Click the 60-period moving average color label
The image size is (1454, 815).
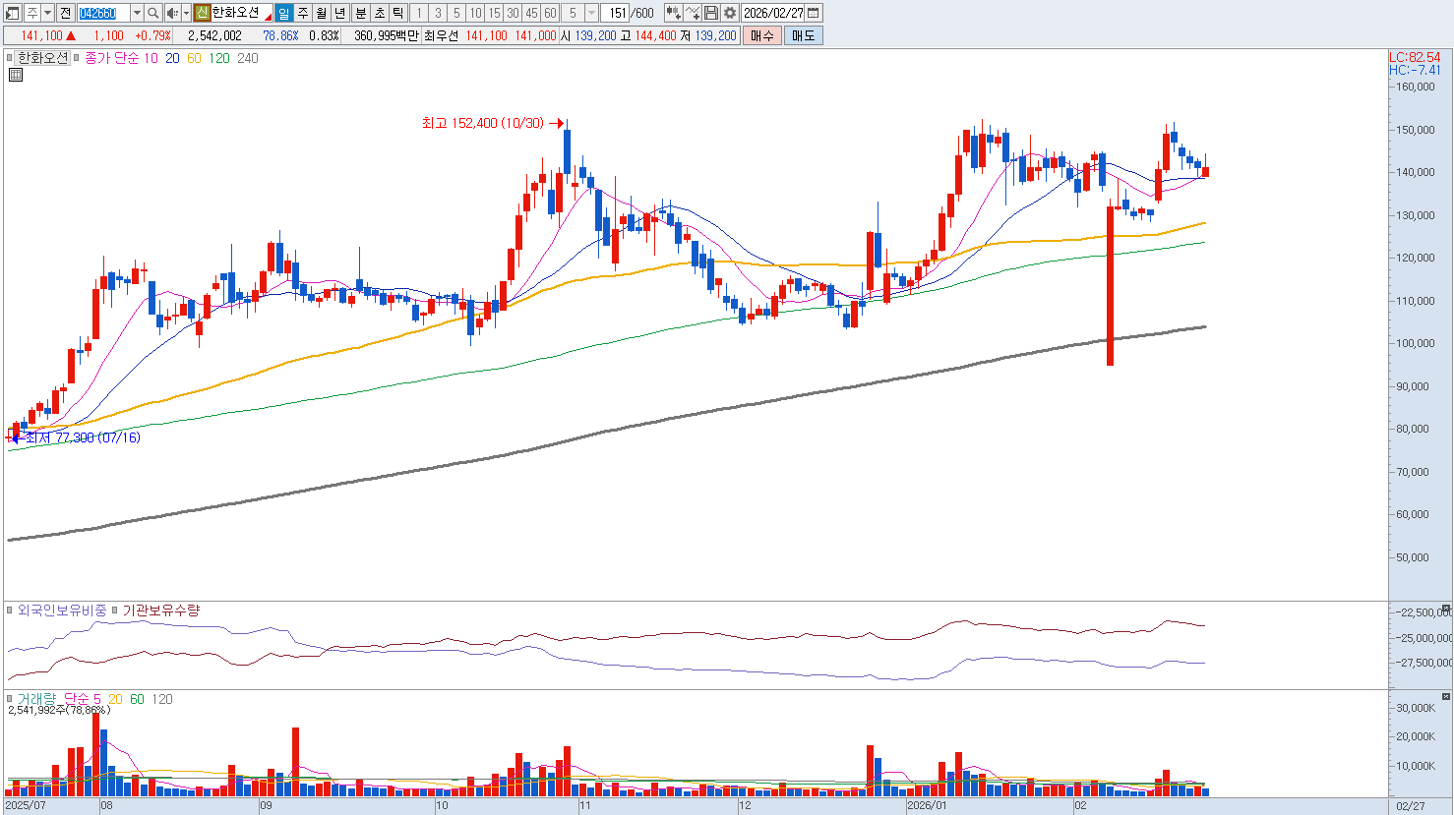(194, 58)
